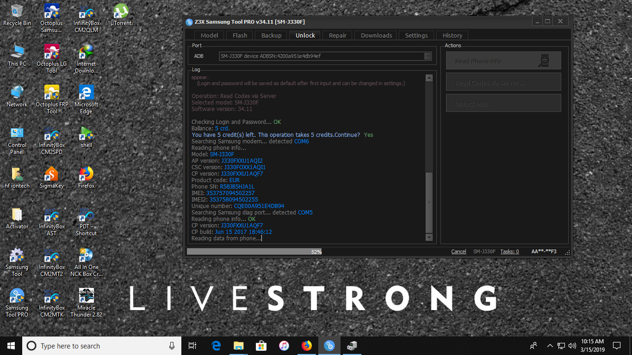Screen dimensions: 632x355
Task: Launch SigmaKey desktop shortcut
Action: point(51,177)
